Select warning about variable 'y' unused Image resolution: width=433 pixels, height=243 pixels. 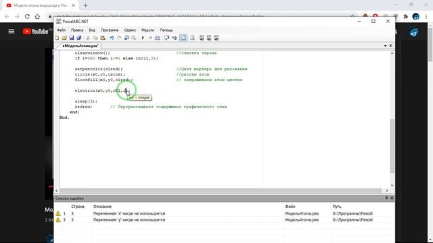[224, 220]
